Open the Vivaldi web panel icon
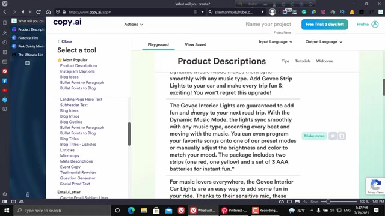Image resolution: width=385 pixels, height=216 pixels. [5, 71]
